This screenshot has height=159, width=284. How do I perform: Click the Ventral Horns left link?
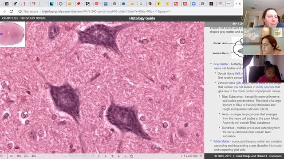pos(238,83)
